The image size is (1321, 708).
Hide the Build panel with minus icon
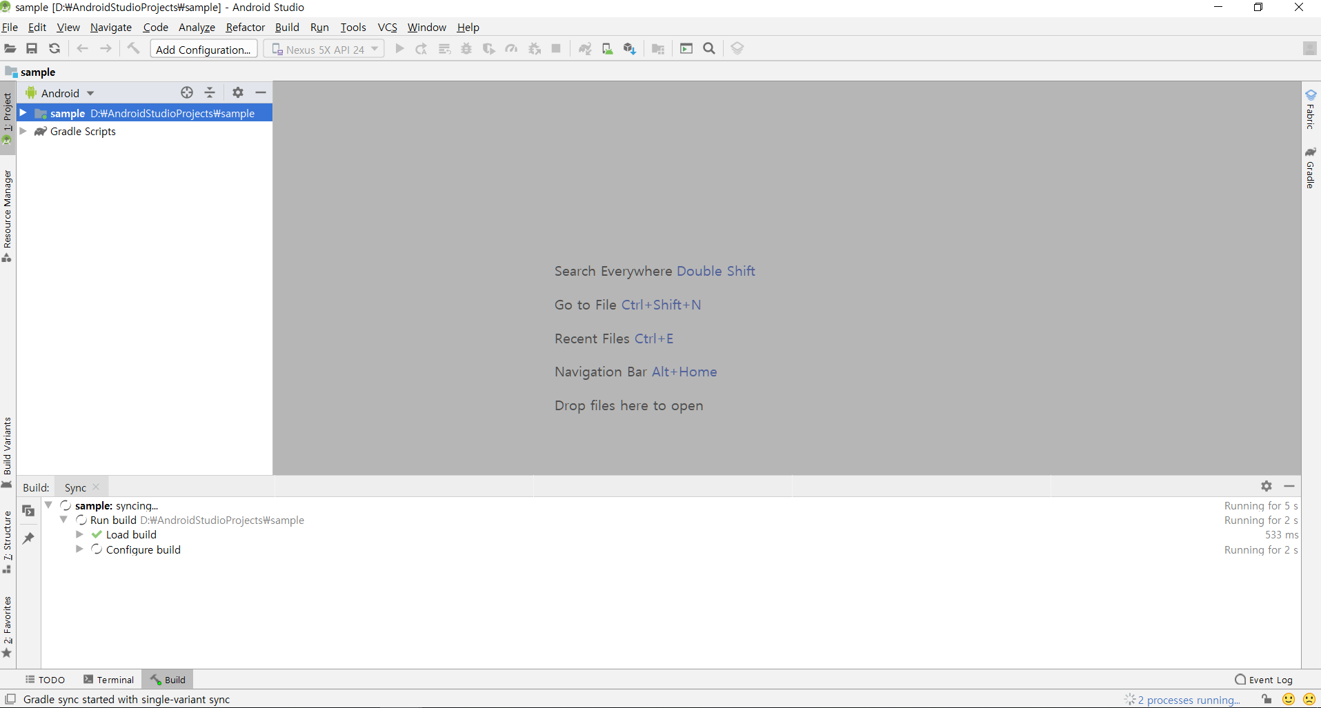coord(1289,486)
